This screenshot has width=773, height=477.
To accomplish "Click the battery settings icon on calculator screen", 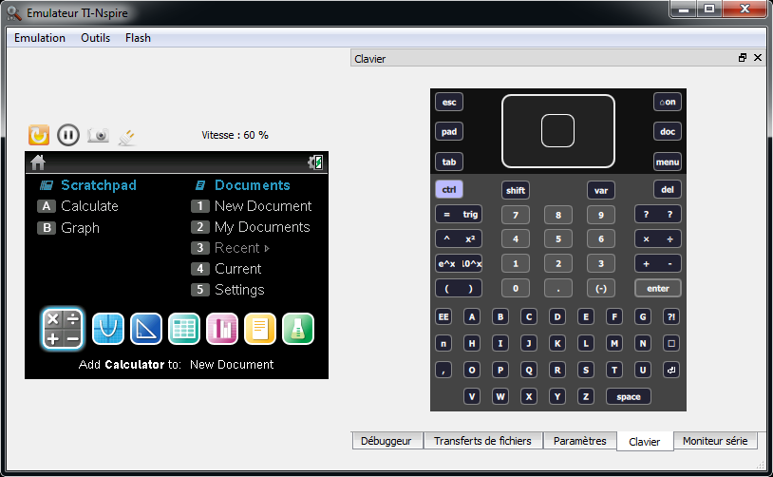I will pyautogui.click(x=315, y=162).
